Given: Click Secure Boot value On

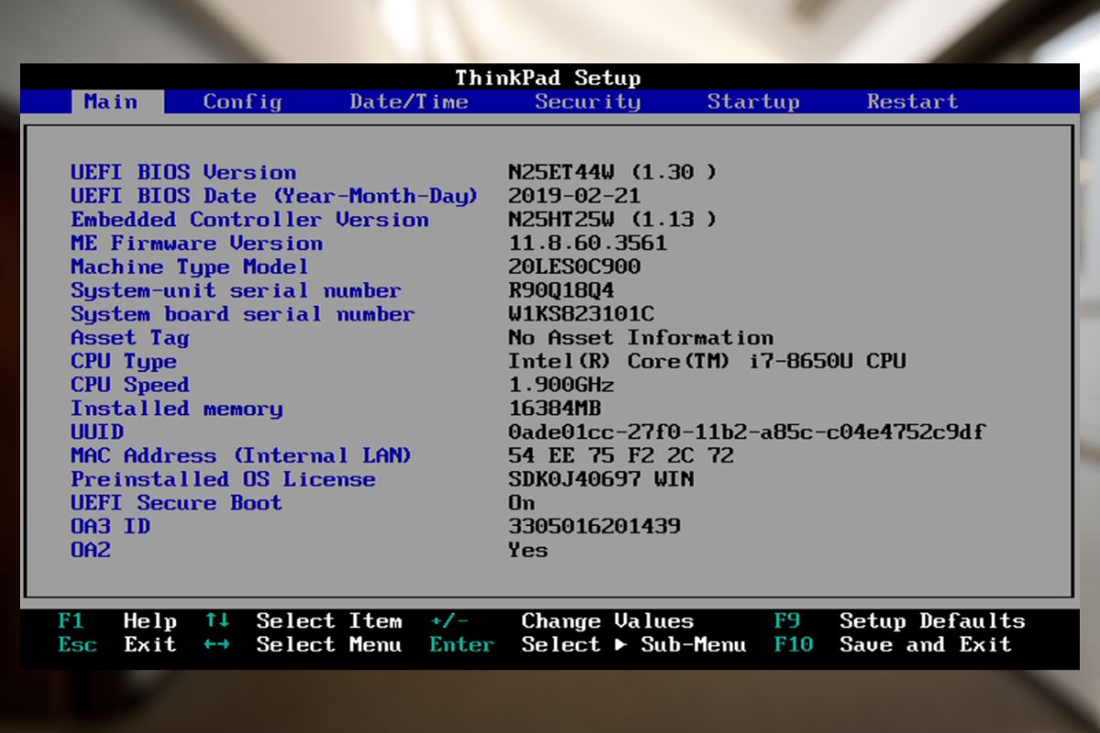Looking at the screenshot, I should 522,504.
